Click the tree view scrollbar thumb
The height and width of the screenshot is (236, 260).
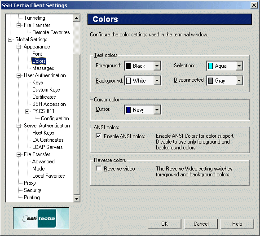click(77, 124)
